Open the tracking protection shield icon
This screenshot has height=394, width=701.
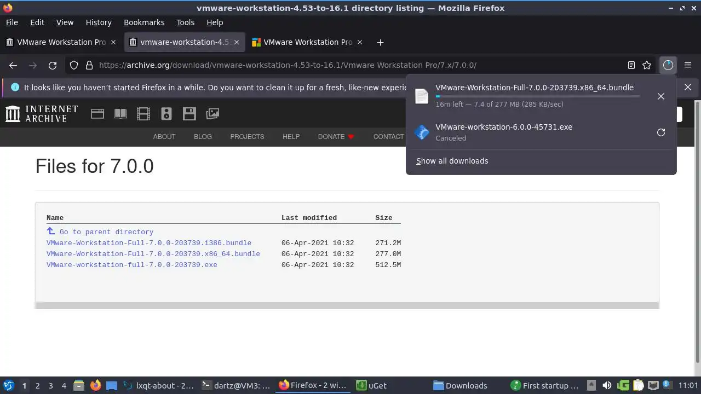click(x=74, y=65)
